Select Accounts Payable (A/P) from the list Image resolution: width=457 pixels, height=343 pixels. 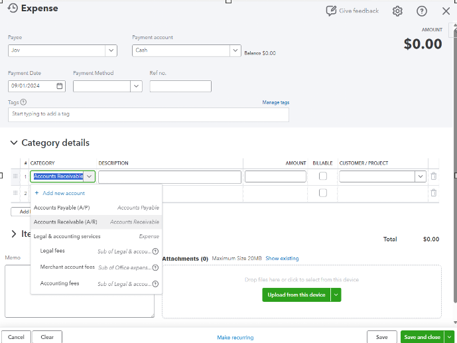[96, 208]
